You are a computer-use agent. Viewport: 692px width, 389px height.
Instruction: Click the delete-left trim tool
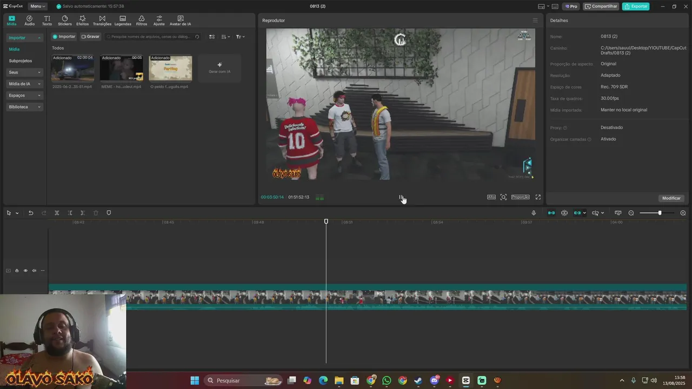coord(70,213)
